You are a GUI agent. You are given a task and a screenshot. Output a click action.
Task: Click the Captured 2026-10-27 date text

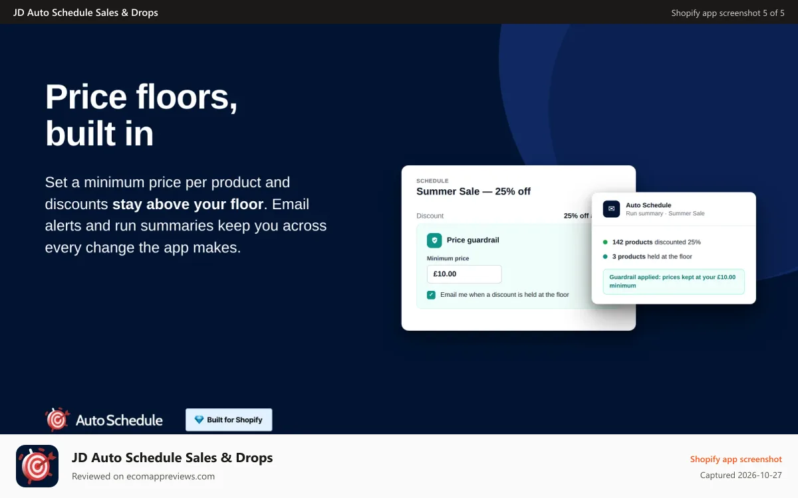741,475
